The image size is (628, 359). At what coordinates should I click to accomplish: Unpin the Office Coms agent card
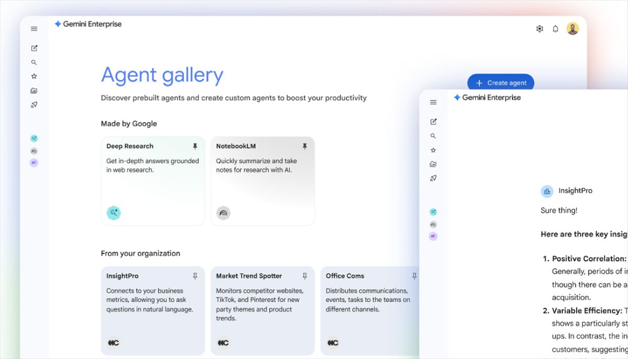(x=414, y=276)
